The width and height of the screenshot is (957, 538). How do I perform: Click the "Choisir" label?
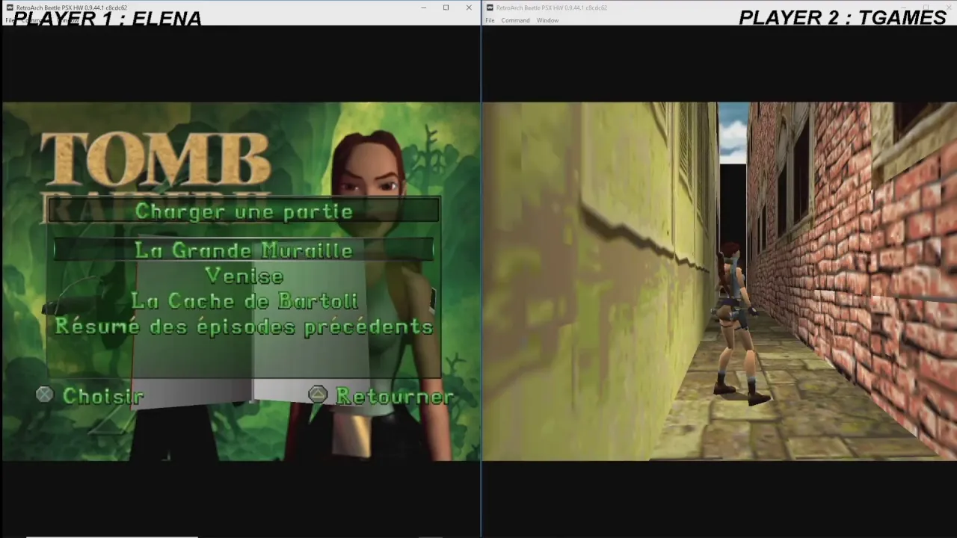point(103,396)
